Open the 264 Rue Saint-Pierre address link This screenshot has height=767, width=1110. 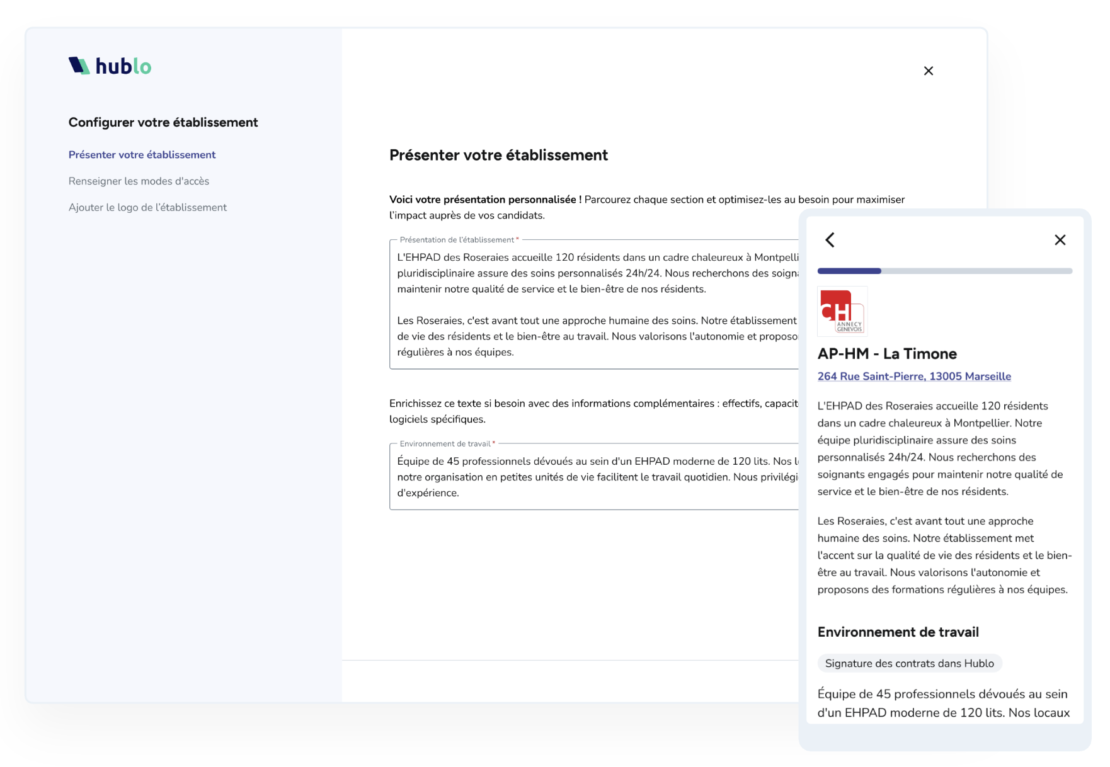(x=914, y=377)
